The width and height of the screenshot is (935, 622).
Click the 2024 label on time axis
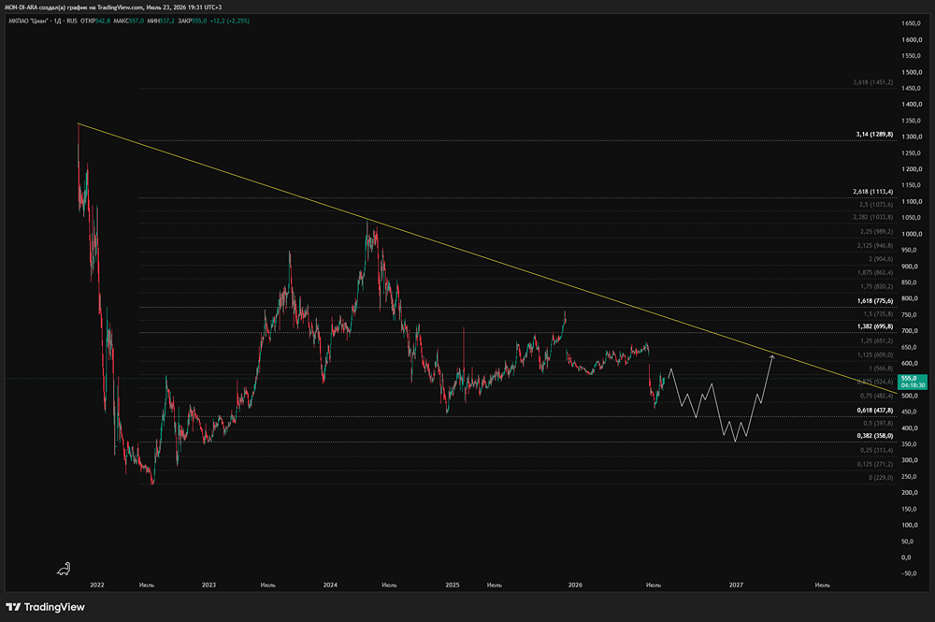click(x=330, y=585)
